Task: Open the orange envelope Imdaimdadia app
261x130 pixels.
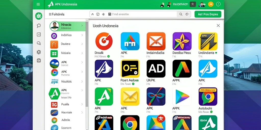Action: (156, 41)
